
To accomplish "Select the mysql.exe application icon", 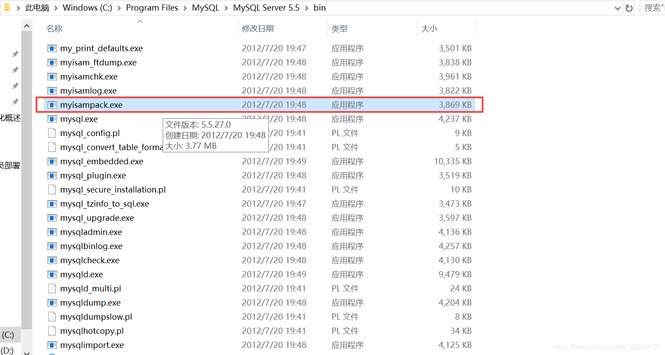I will [52, 119].
